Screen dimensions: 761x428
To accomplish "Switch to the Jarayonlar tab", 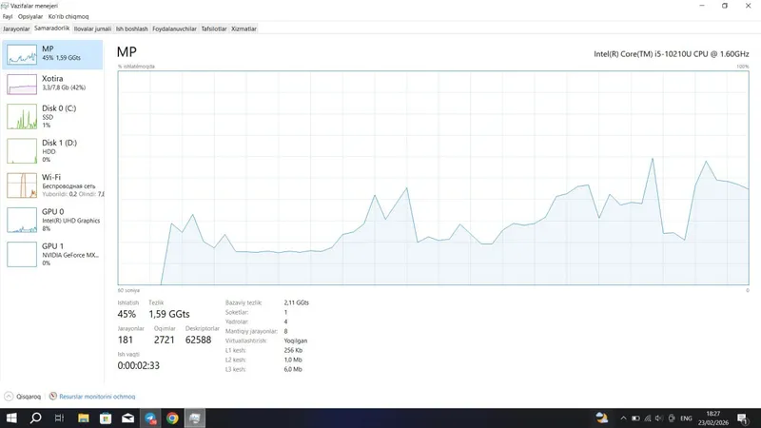I will 16,29.
